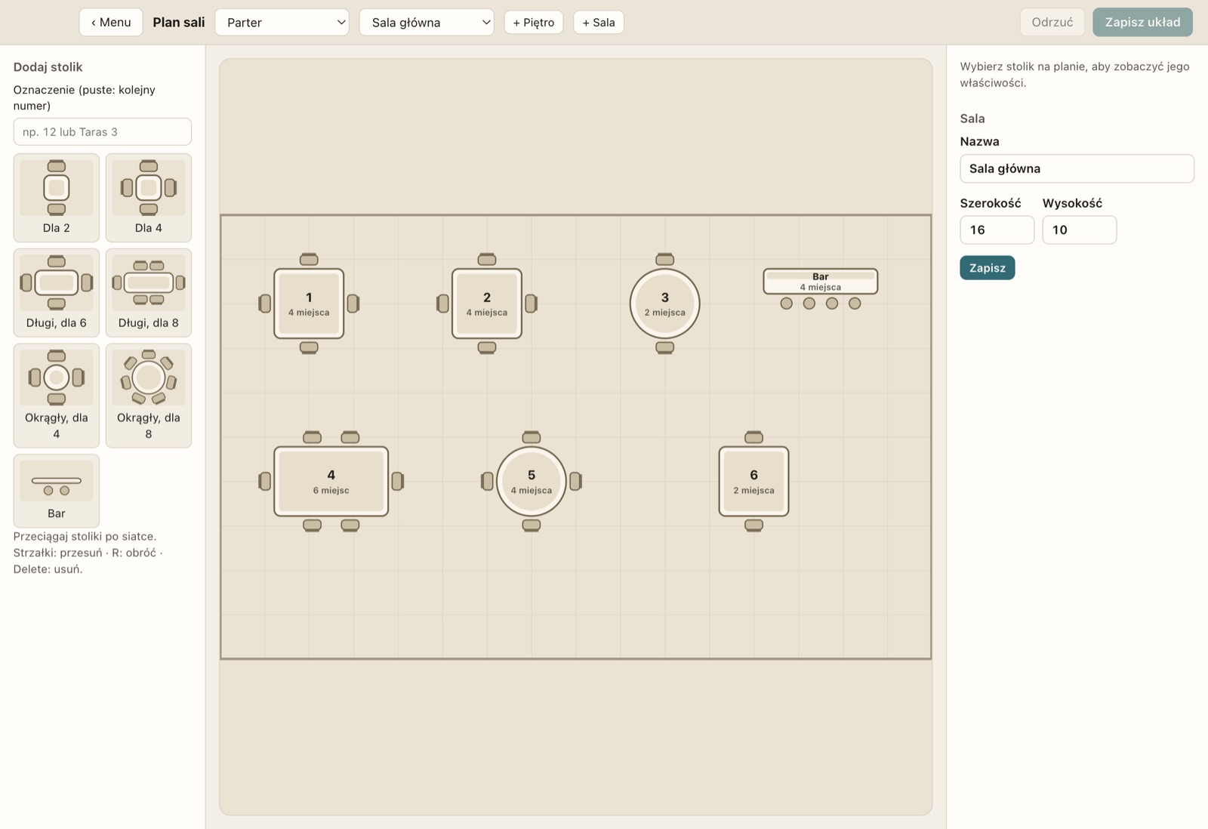Screen dimensions: 1208x829
Task: Choose the 'Okrągły, dla 8' table
Action: (149, 396)
